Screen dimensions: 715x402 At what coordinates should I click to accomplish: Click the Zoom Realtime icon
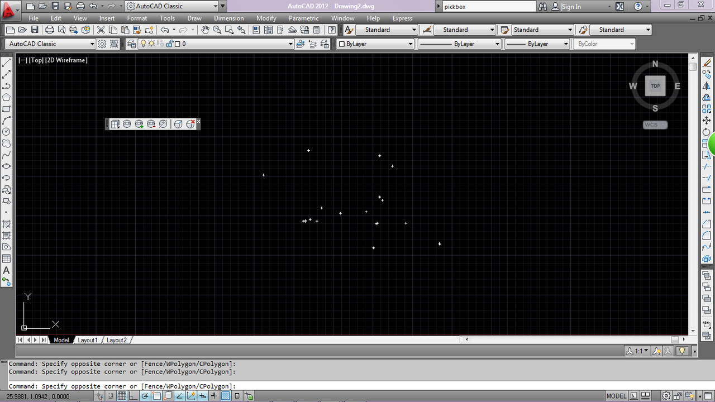[217, 30]
